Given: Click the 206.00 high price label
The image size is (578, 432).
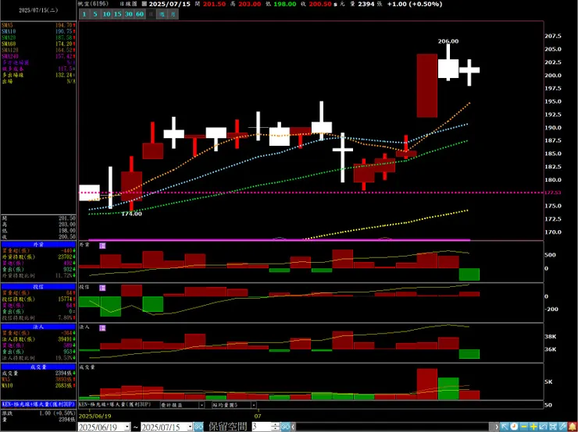Looking at the screenshot, I should point(448,41).
